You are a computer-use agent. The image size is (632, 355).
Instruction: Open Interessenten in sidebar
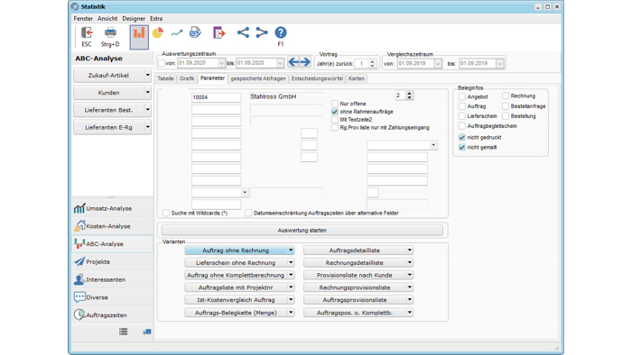pyautogui.click(x=113, y=279)
